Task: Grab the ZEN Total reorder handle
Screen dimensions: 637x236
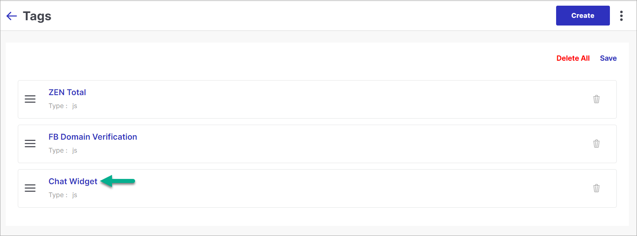Action: 30,99
